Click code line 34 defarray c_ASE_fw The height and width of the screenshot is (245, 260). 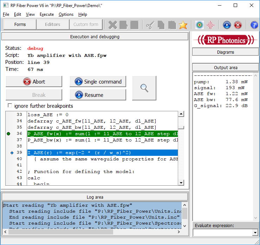(x=92, y=121)
